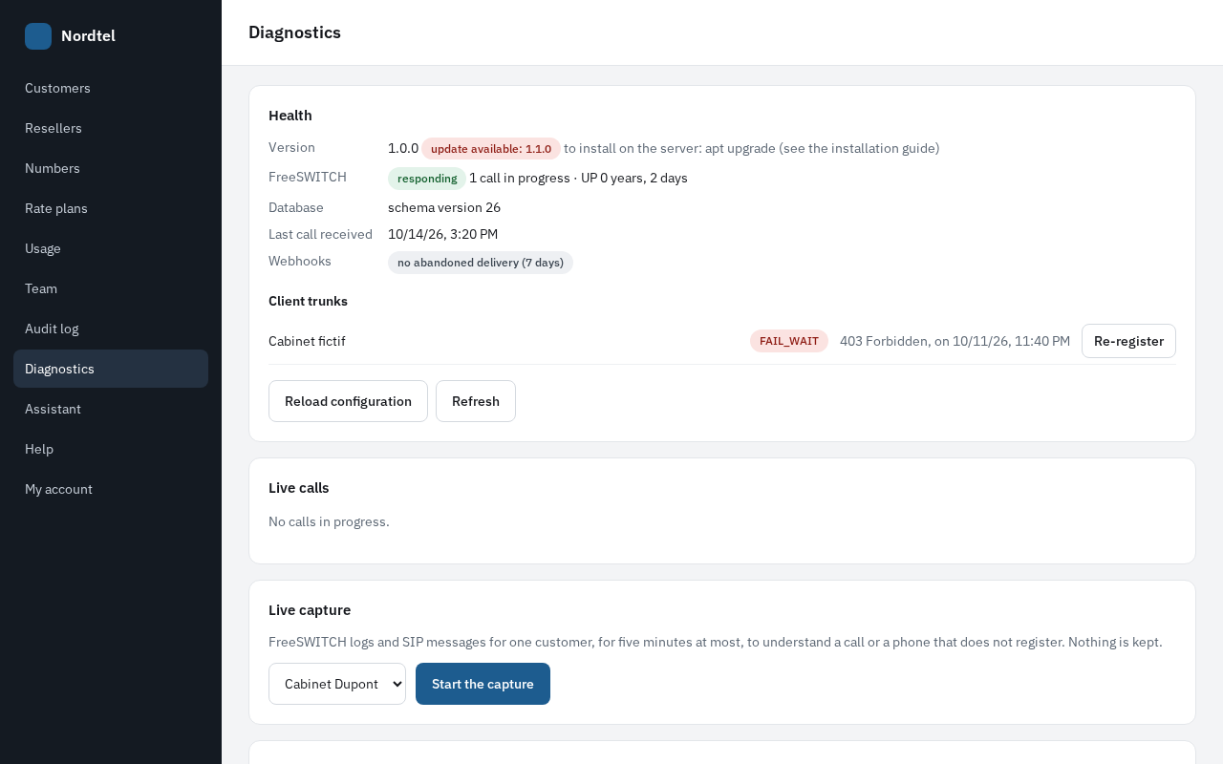This screenshot has height=764, width=1223.
Task: Re-register the Cabinet fictif trunk
Action: (1128, 341)
